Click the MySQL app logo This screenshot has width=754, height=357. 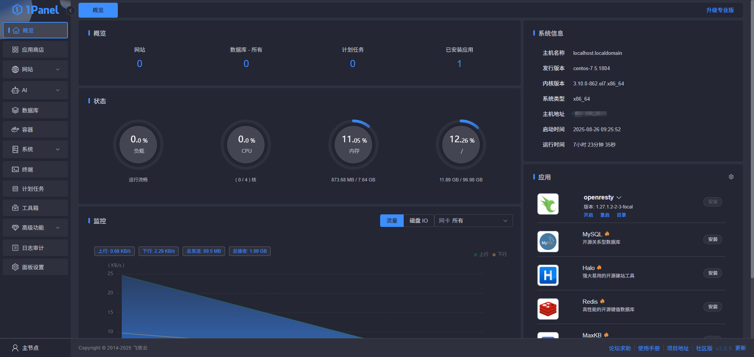(x=548, y=241)
